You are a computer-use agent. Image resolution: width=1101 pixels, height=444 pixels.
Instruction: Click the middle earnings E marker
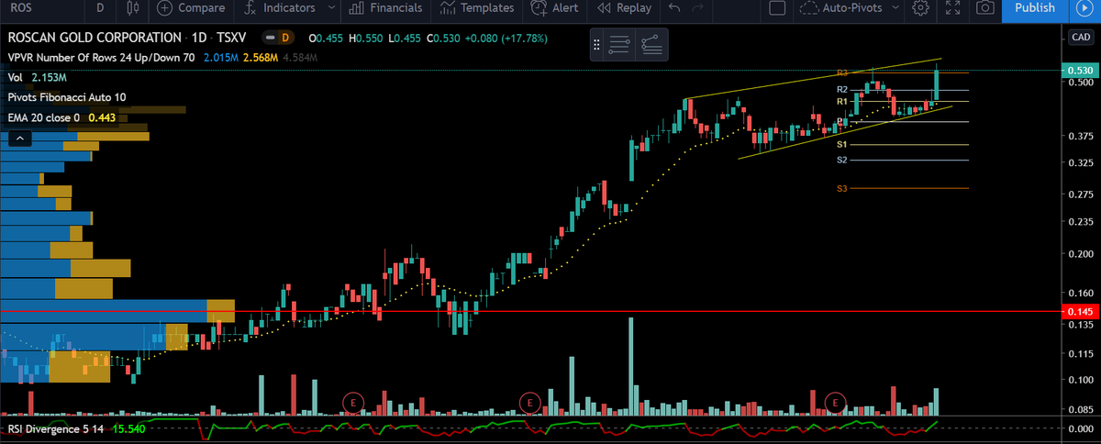pyautogui.click(x=529, y=401)
